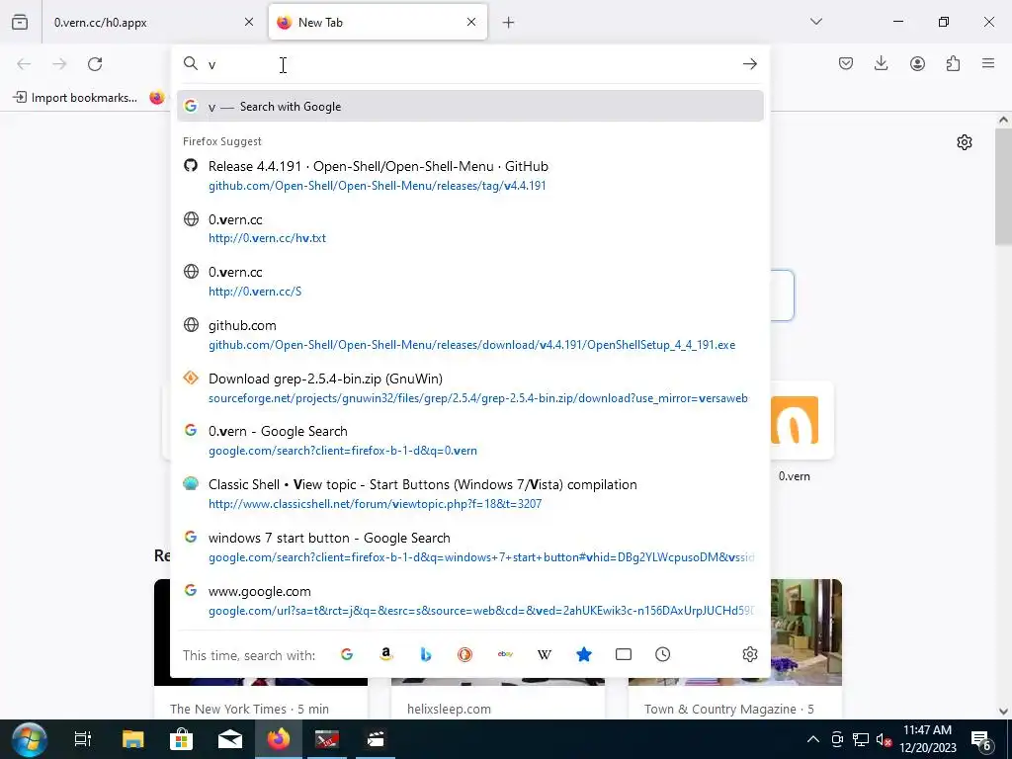
Task: Click Import bookmarks in bookmarks toolbar
Action: (x=75, y=98)
